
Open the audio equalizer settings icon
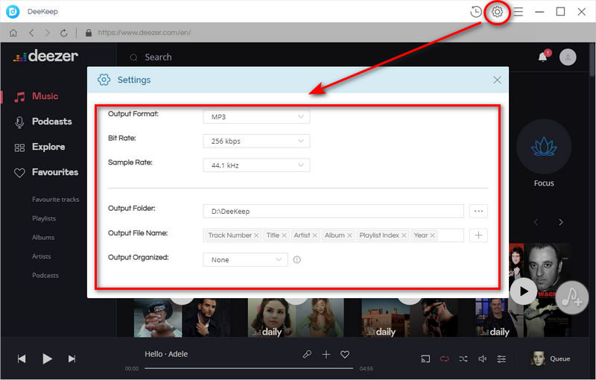[501, 358]
